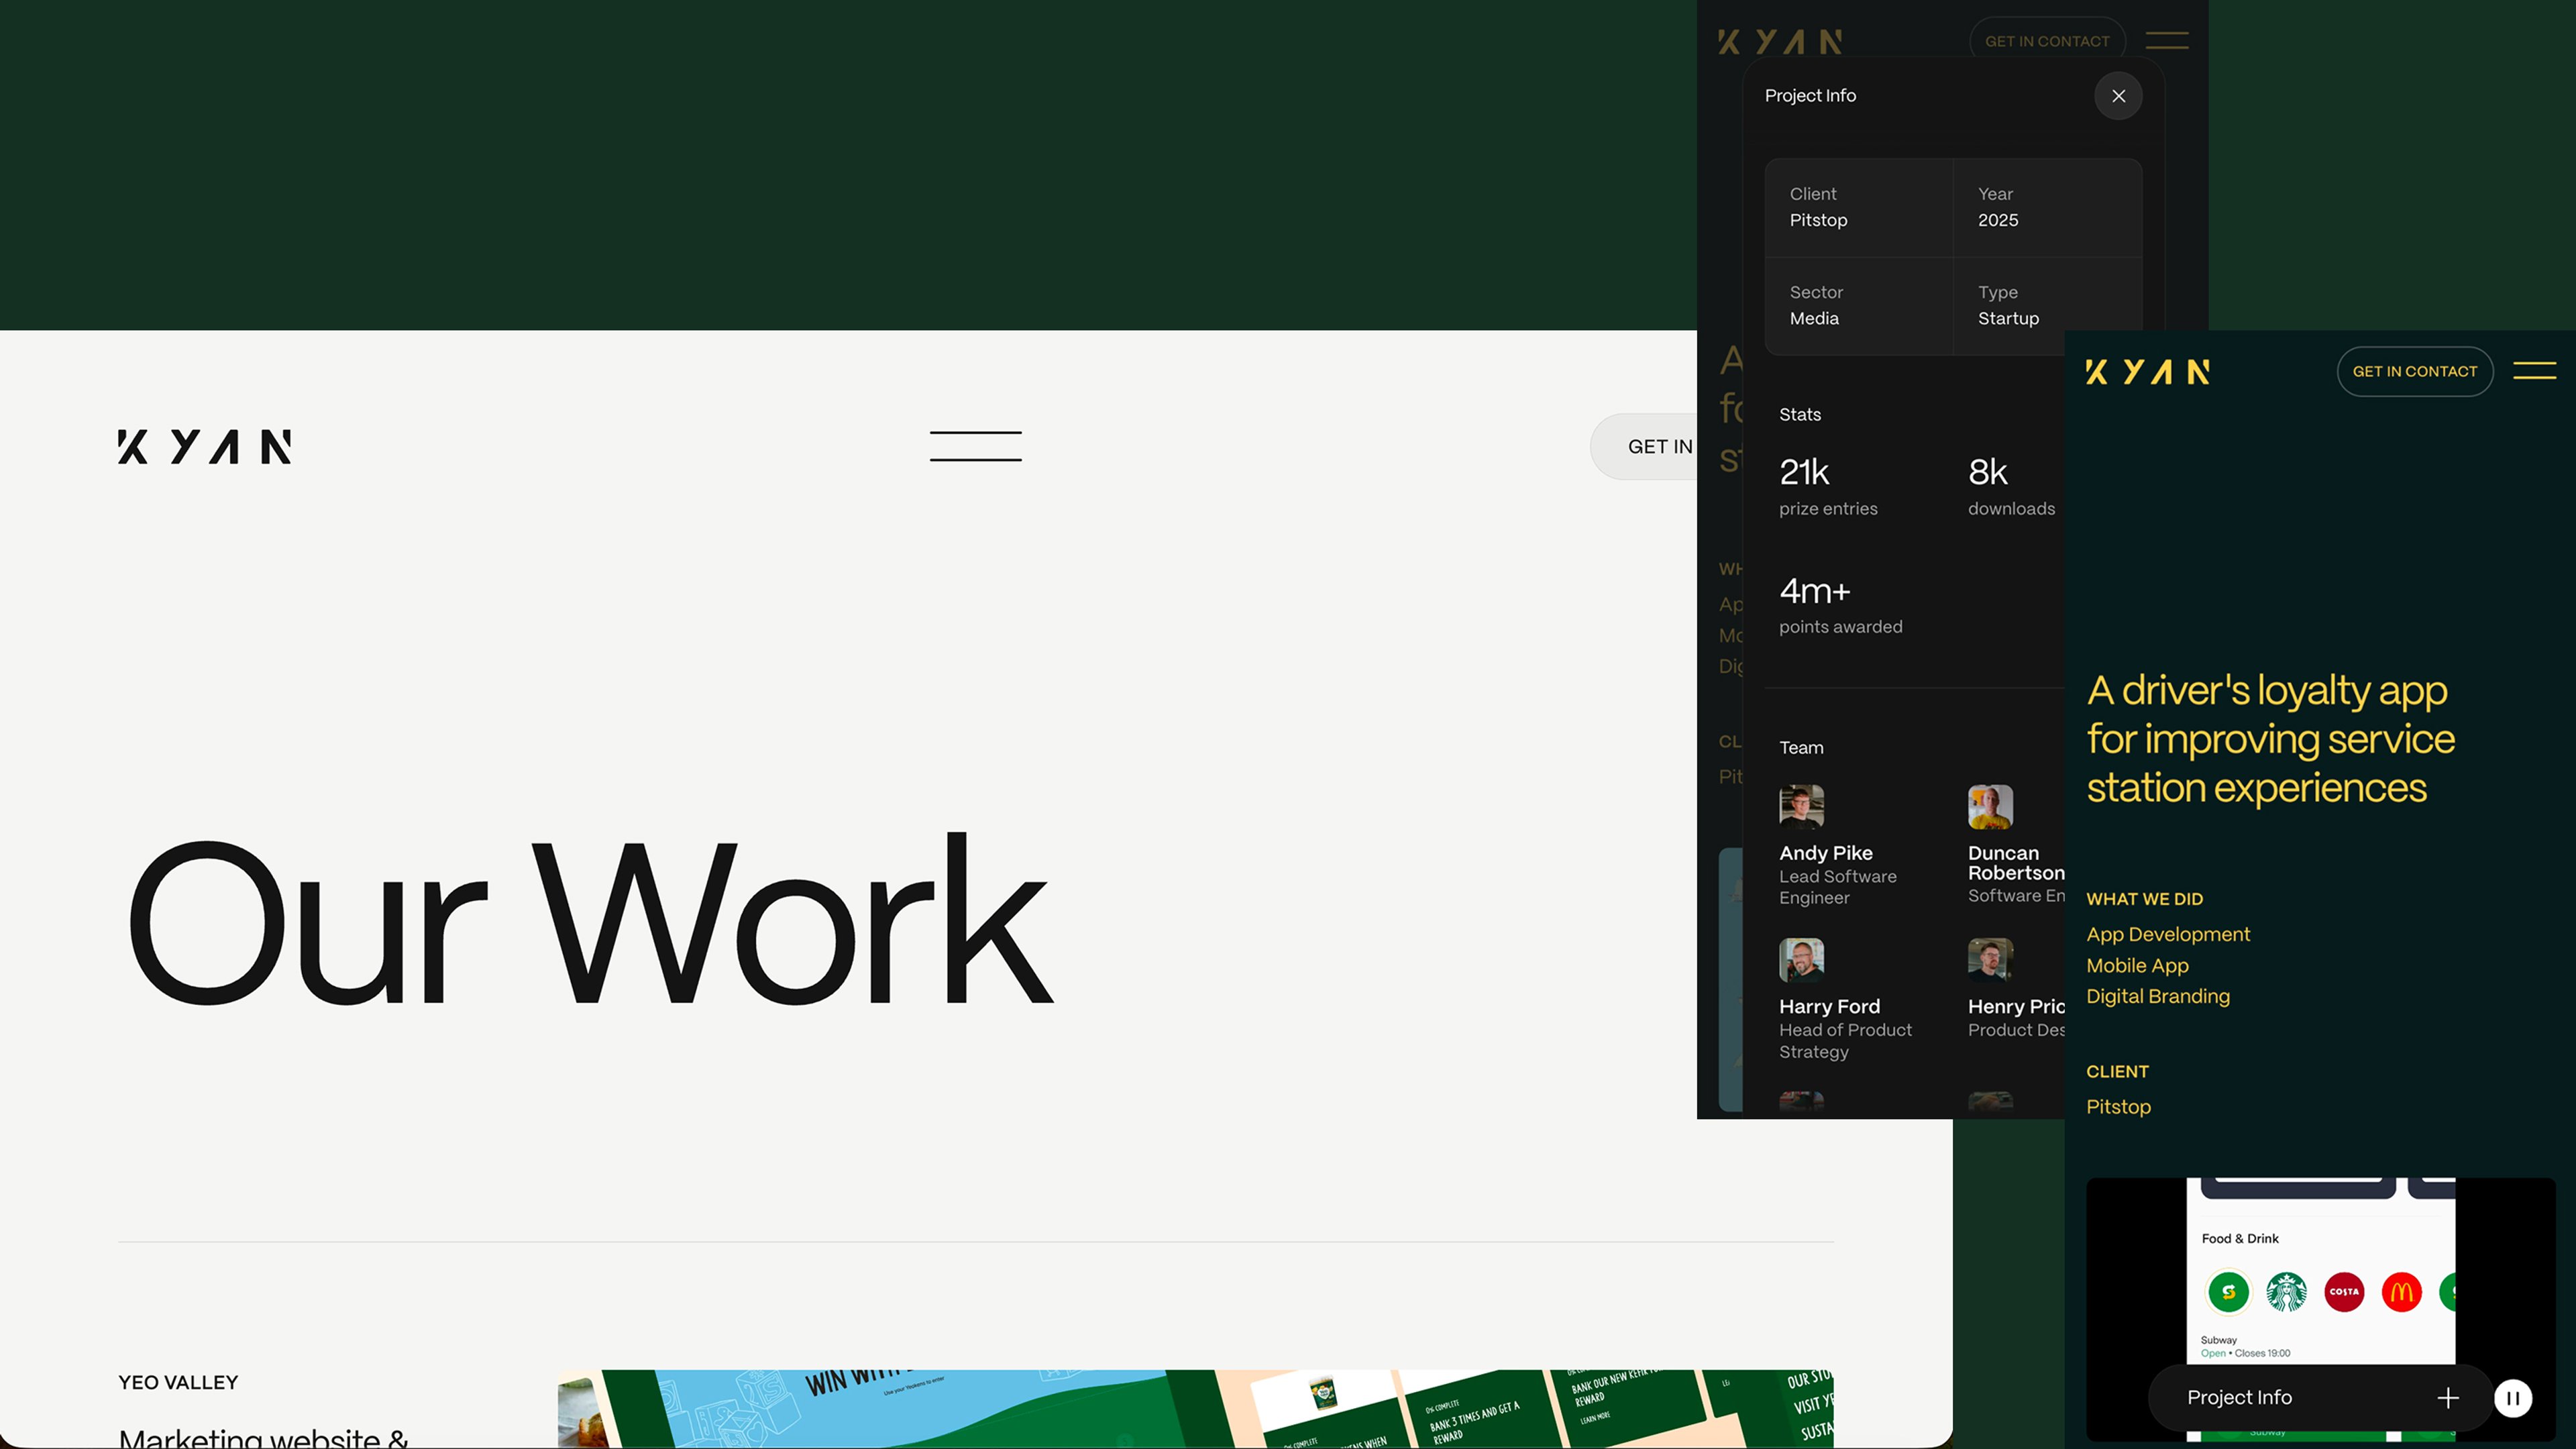Image resolution: width=2576 pixels, height=1449 pixels.
Task: Click the 21k prize entries stat
Action: tap(1828, 486)
